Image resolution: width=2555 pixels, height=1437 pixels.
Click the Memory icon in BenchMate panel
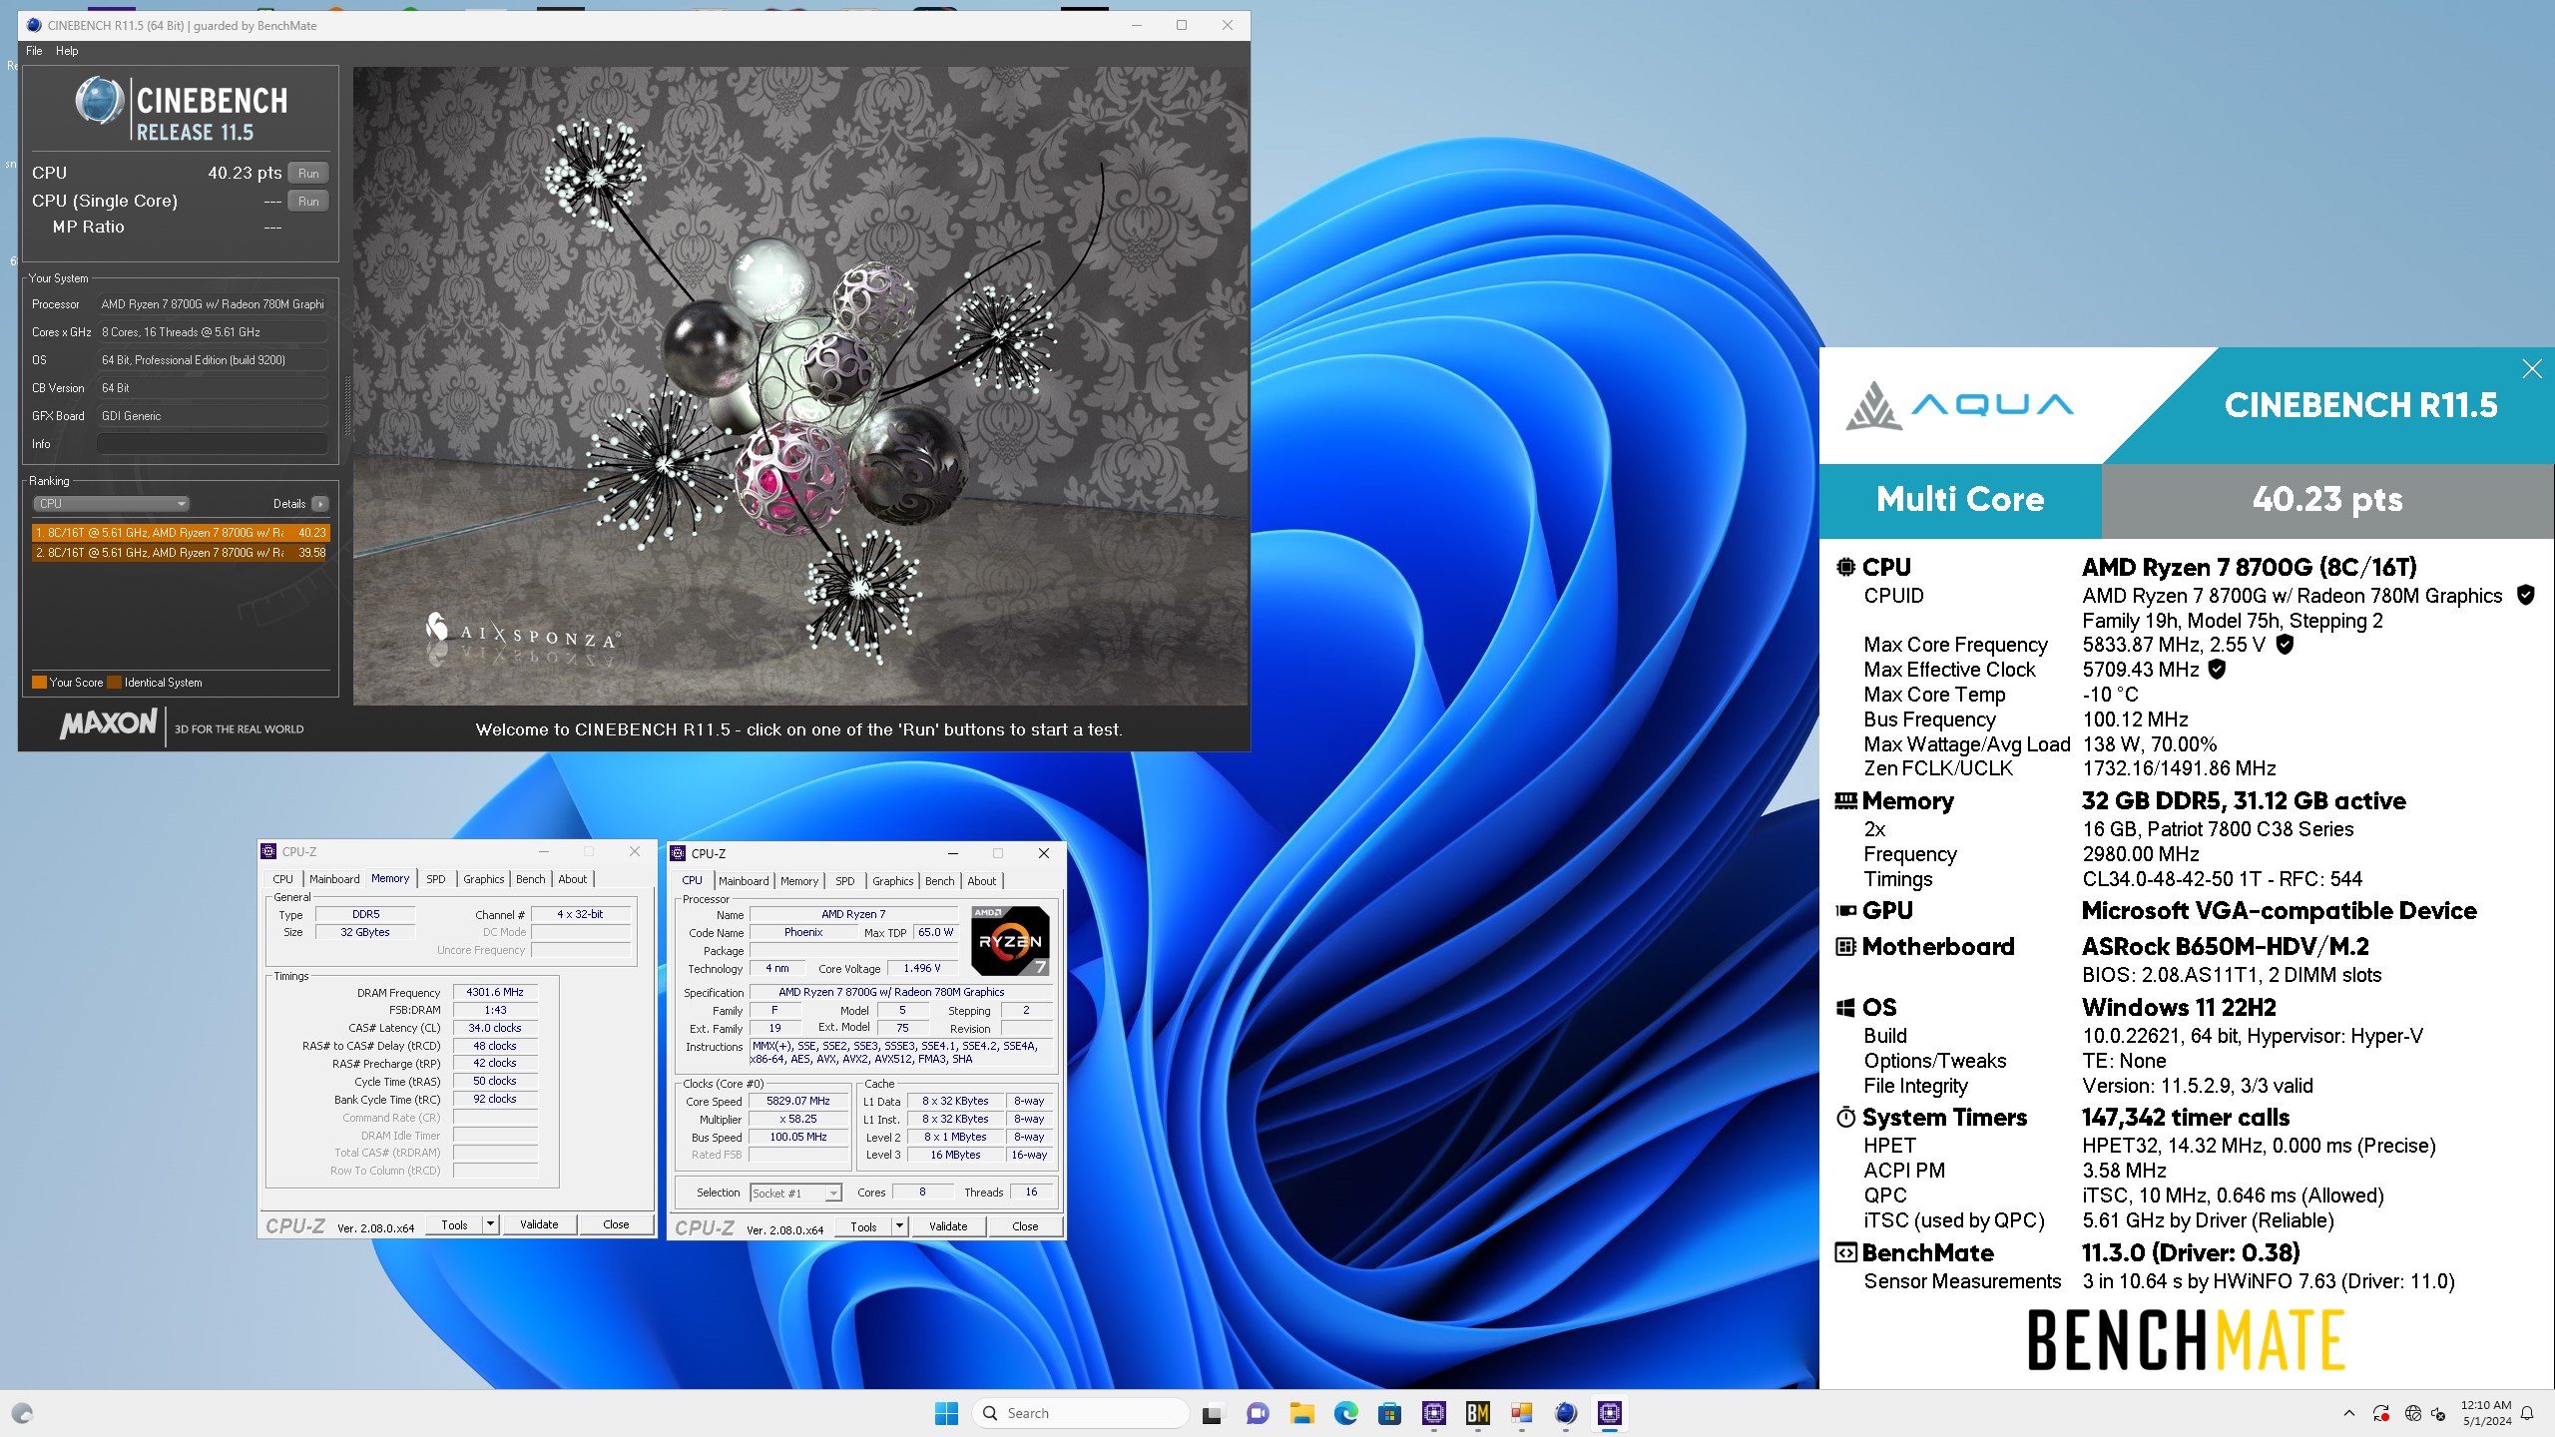click(1845, 800)
